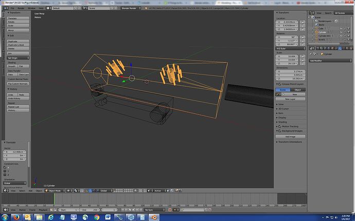Click the Location X value field
Image resolution: width=355 pixels, height=221 pixels.
point(287,22)
